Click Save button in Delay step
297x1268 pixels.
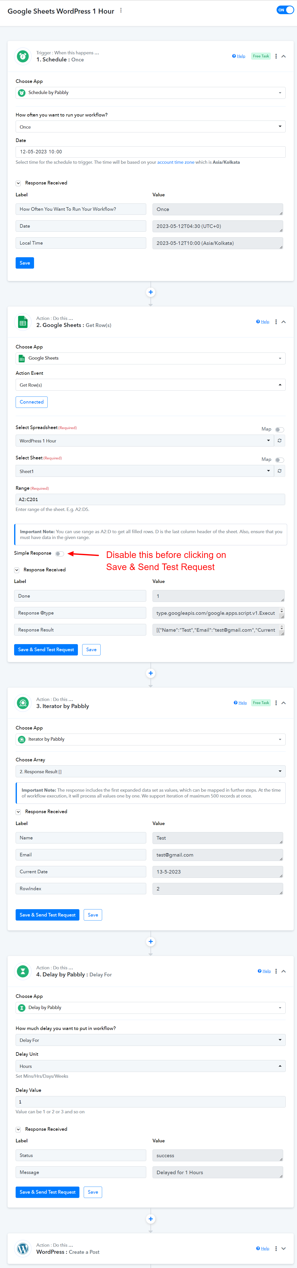pyautogui.click(x=93, y=1192)
